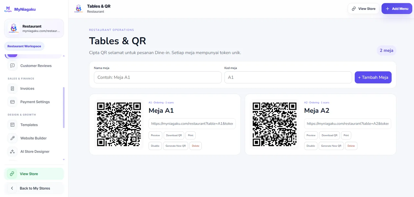414x197 pixels.
Task: Click the sidebar vertical scrollbar
Action: [64, 108]
